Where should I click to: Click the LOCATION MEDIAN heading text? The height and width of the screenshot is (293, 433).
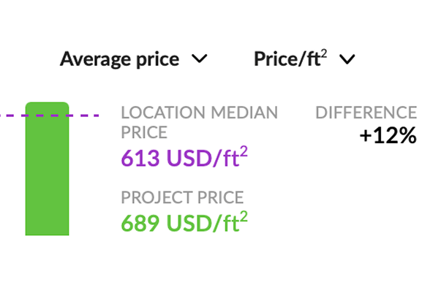coord(200,113)
